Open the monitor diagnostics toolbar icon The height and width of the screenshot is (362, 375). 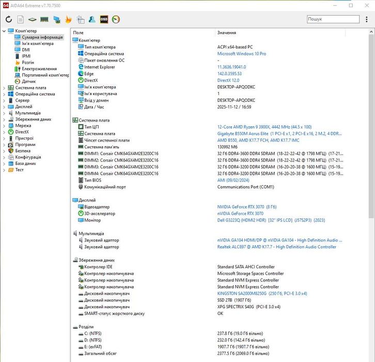(x=57, y=20)
